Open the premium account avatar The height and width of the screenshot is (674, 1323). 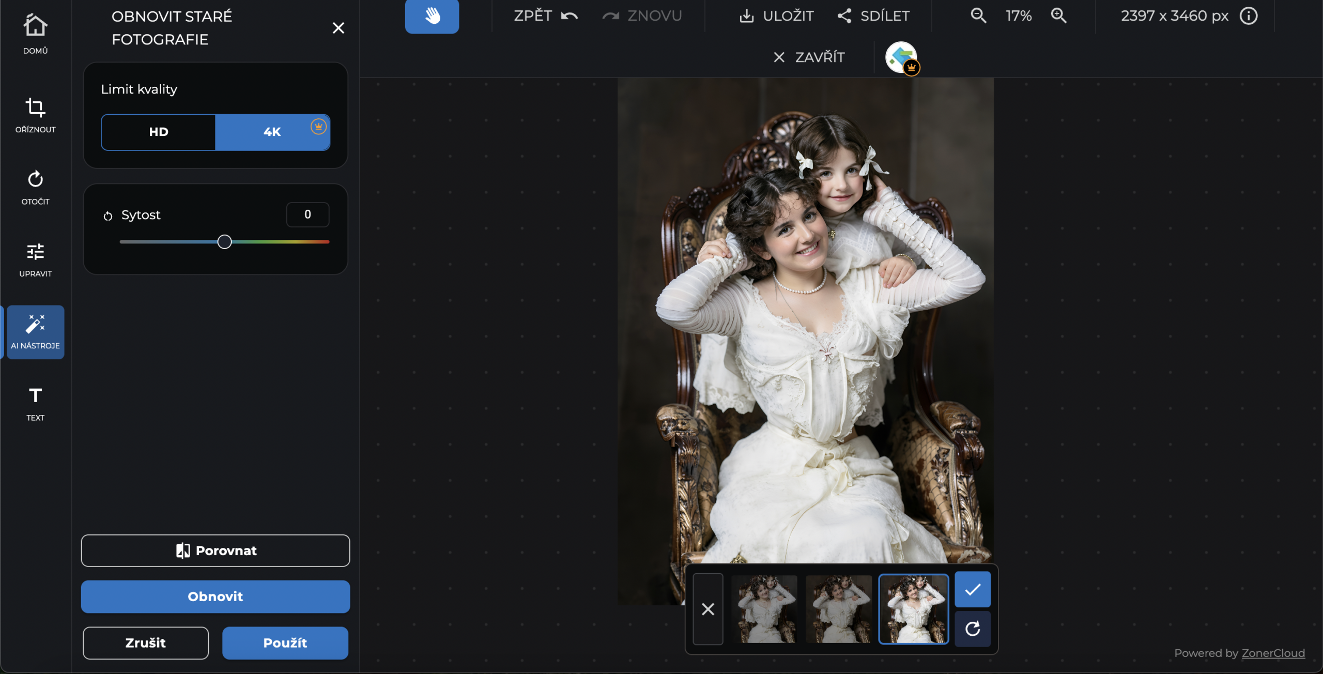point(902,58)
